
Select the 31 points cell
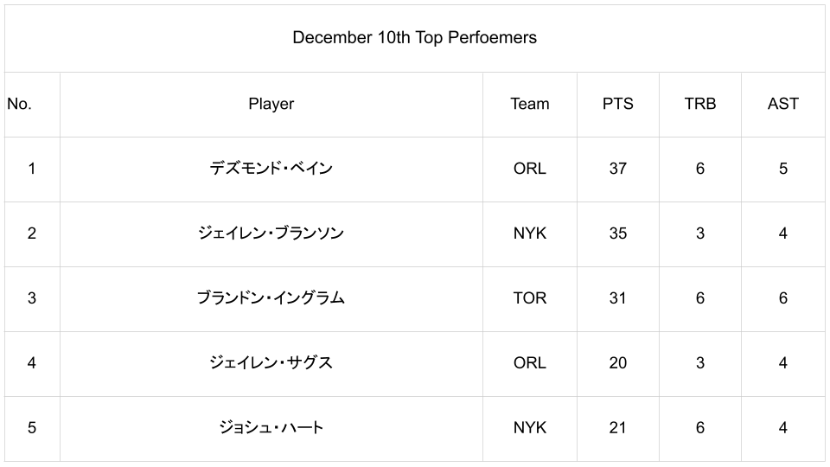tap(617, 298)
